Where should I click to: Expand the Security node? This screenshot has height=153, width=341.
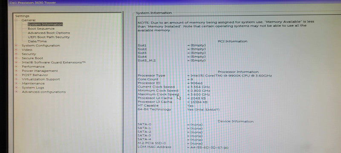tap(16, 54)
